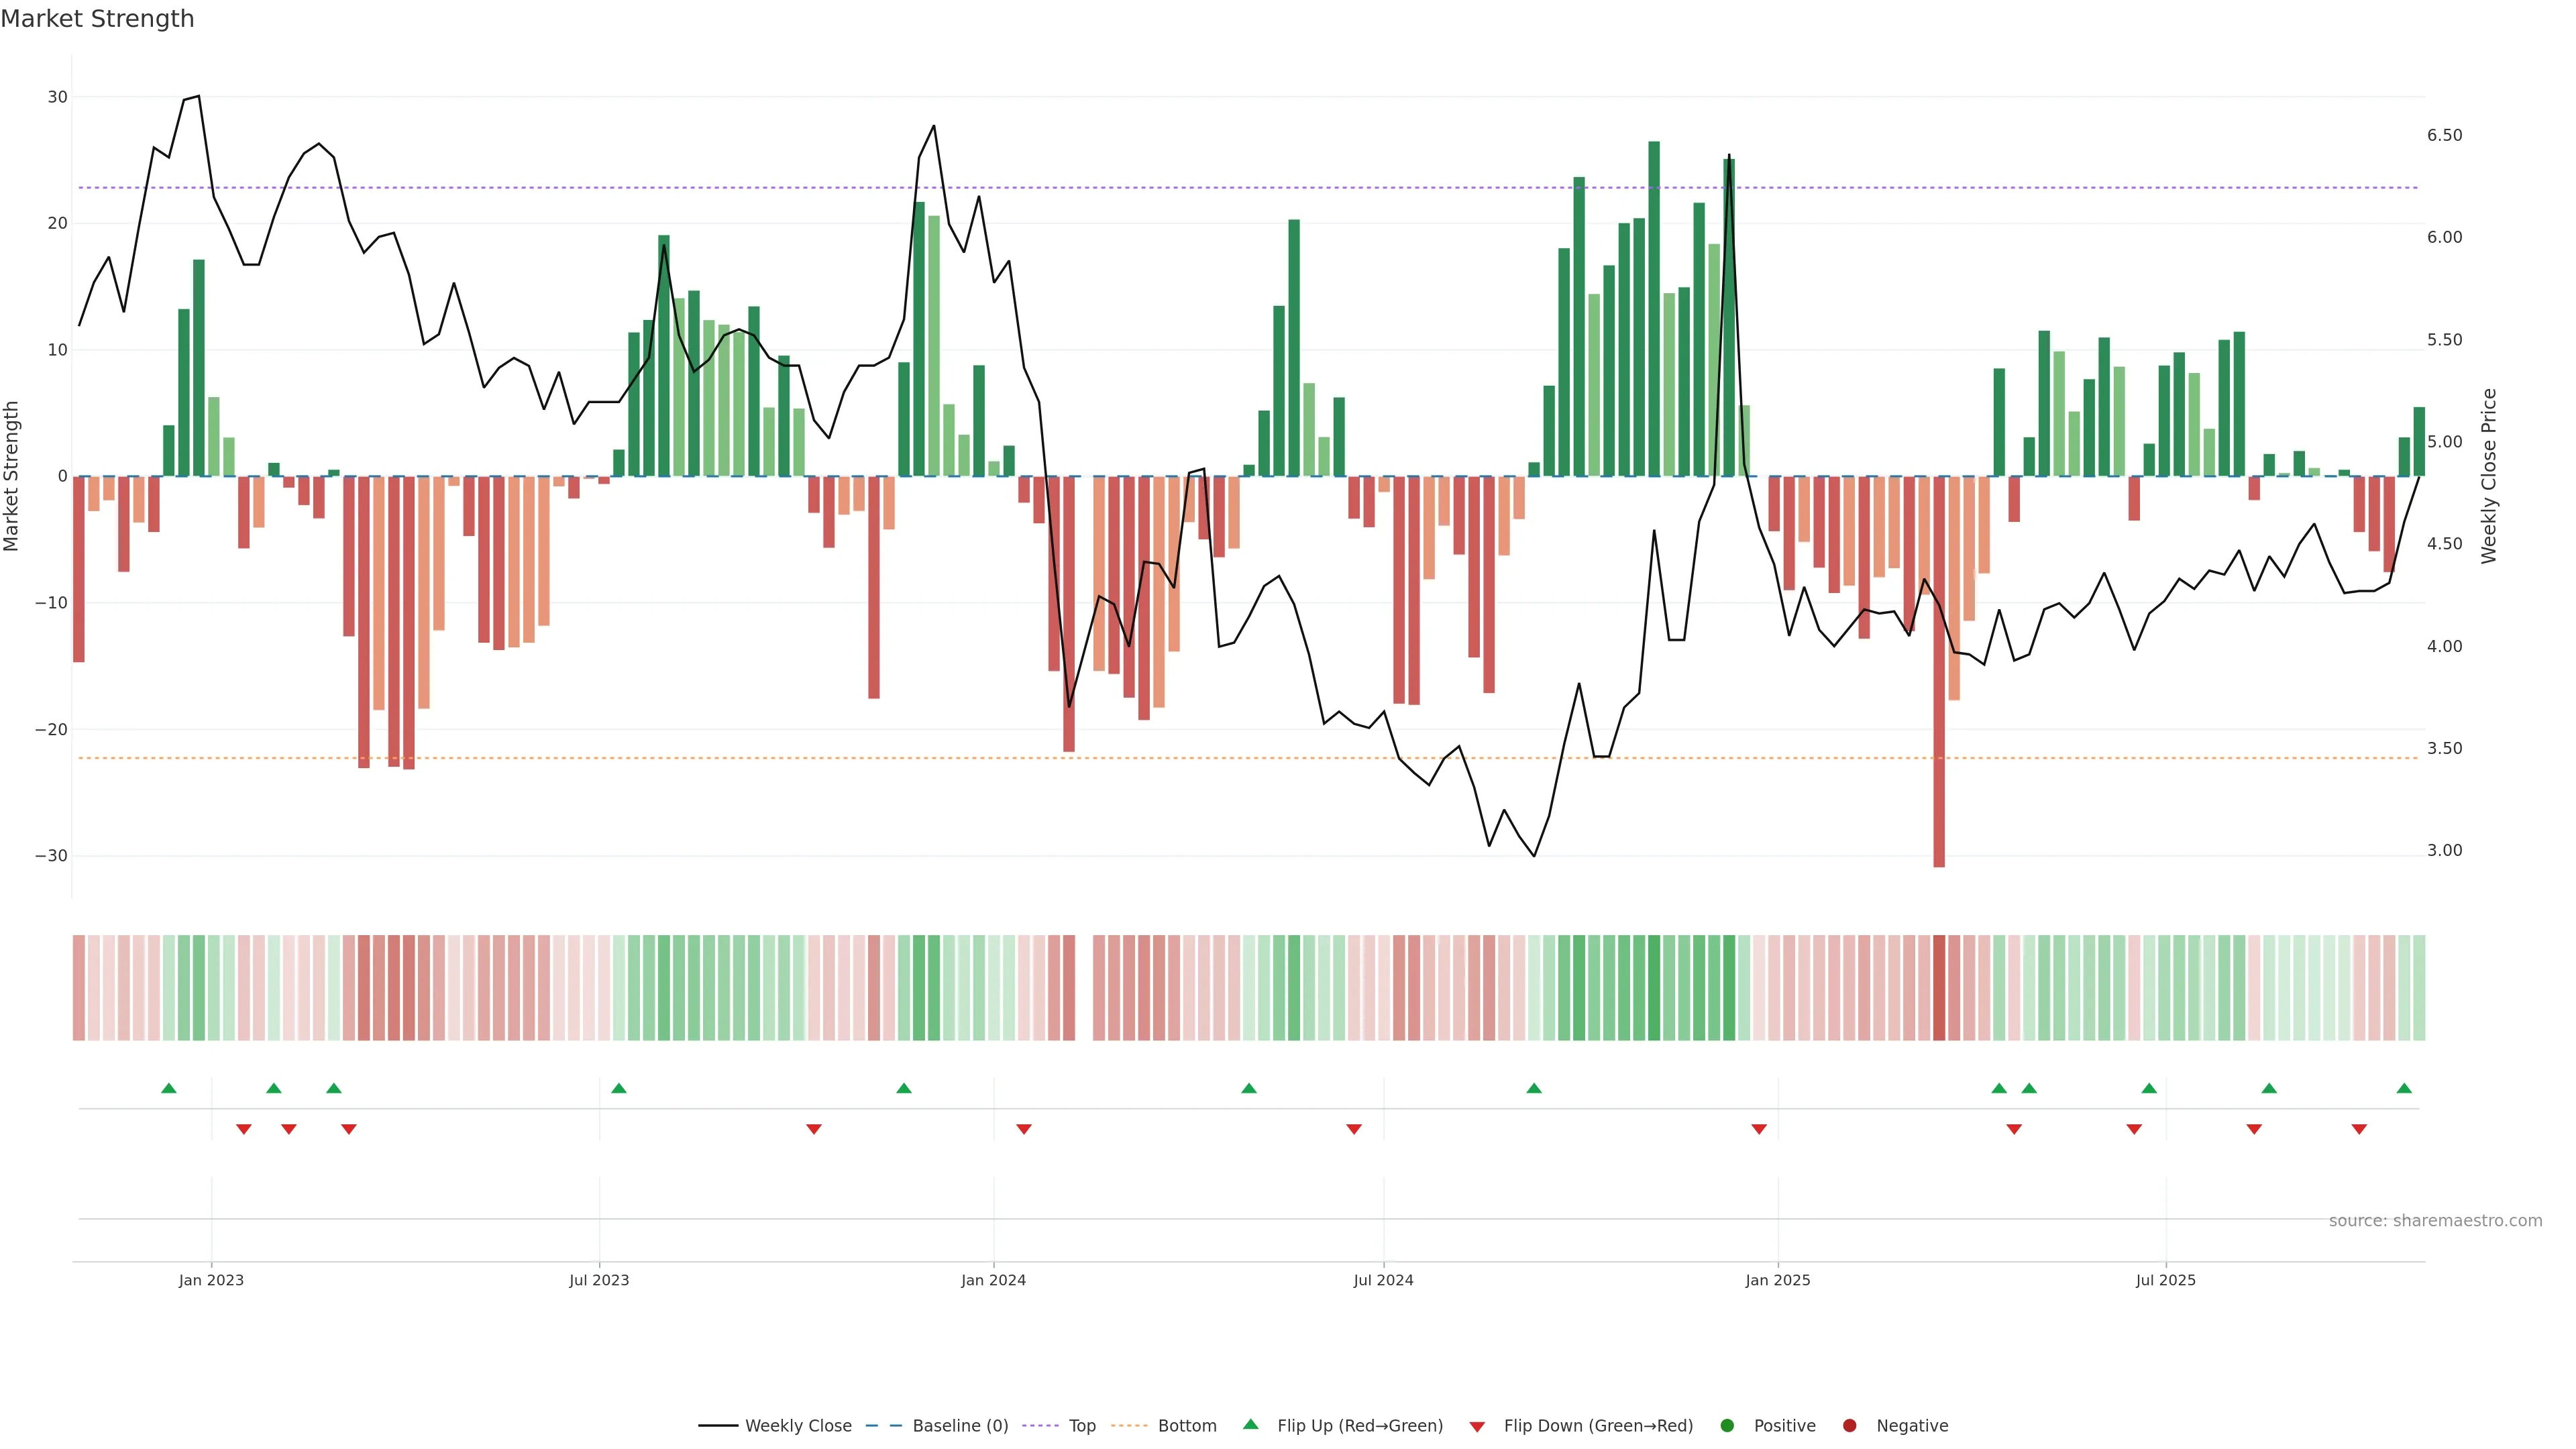Click the Jan 2024 x-axis label
The height and width of the screenshot is (1449, 2576).
tap(993, 1280)
